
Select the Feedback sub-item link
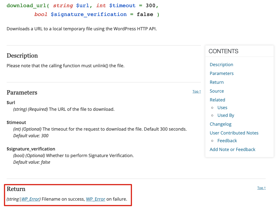tap(227, 141)
